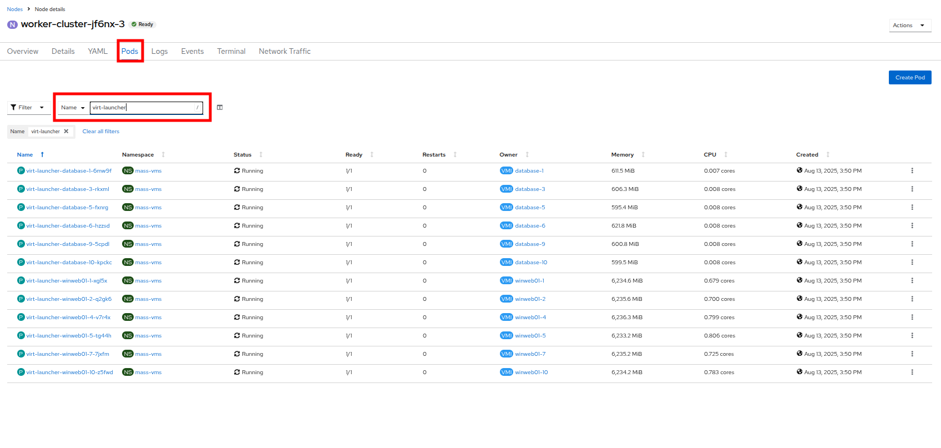Viewport: 941px width, 448px height.
Task: Click globe icon beside database-9 created date
Action: [800, 244]
